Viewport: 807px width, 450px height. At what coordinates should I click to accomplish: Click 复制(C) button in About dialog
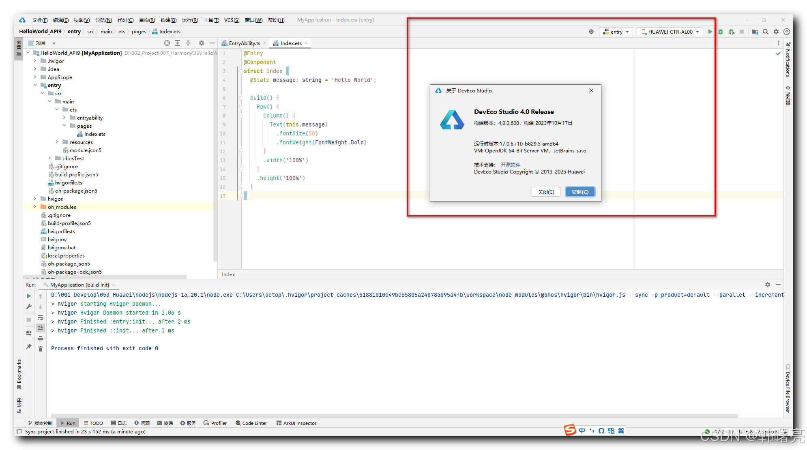(x=580, y=192)
